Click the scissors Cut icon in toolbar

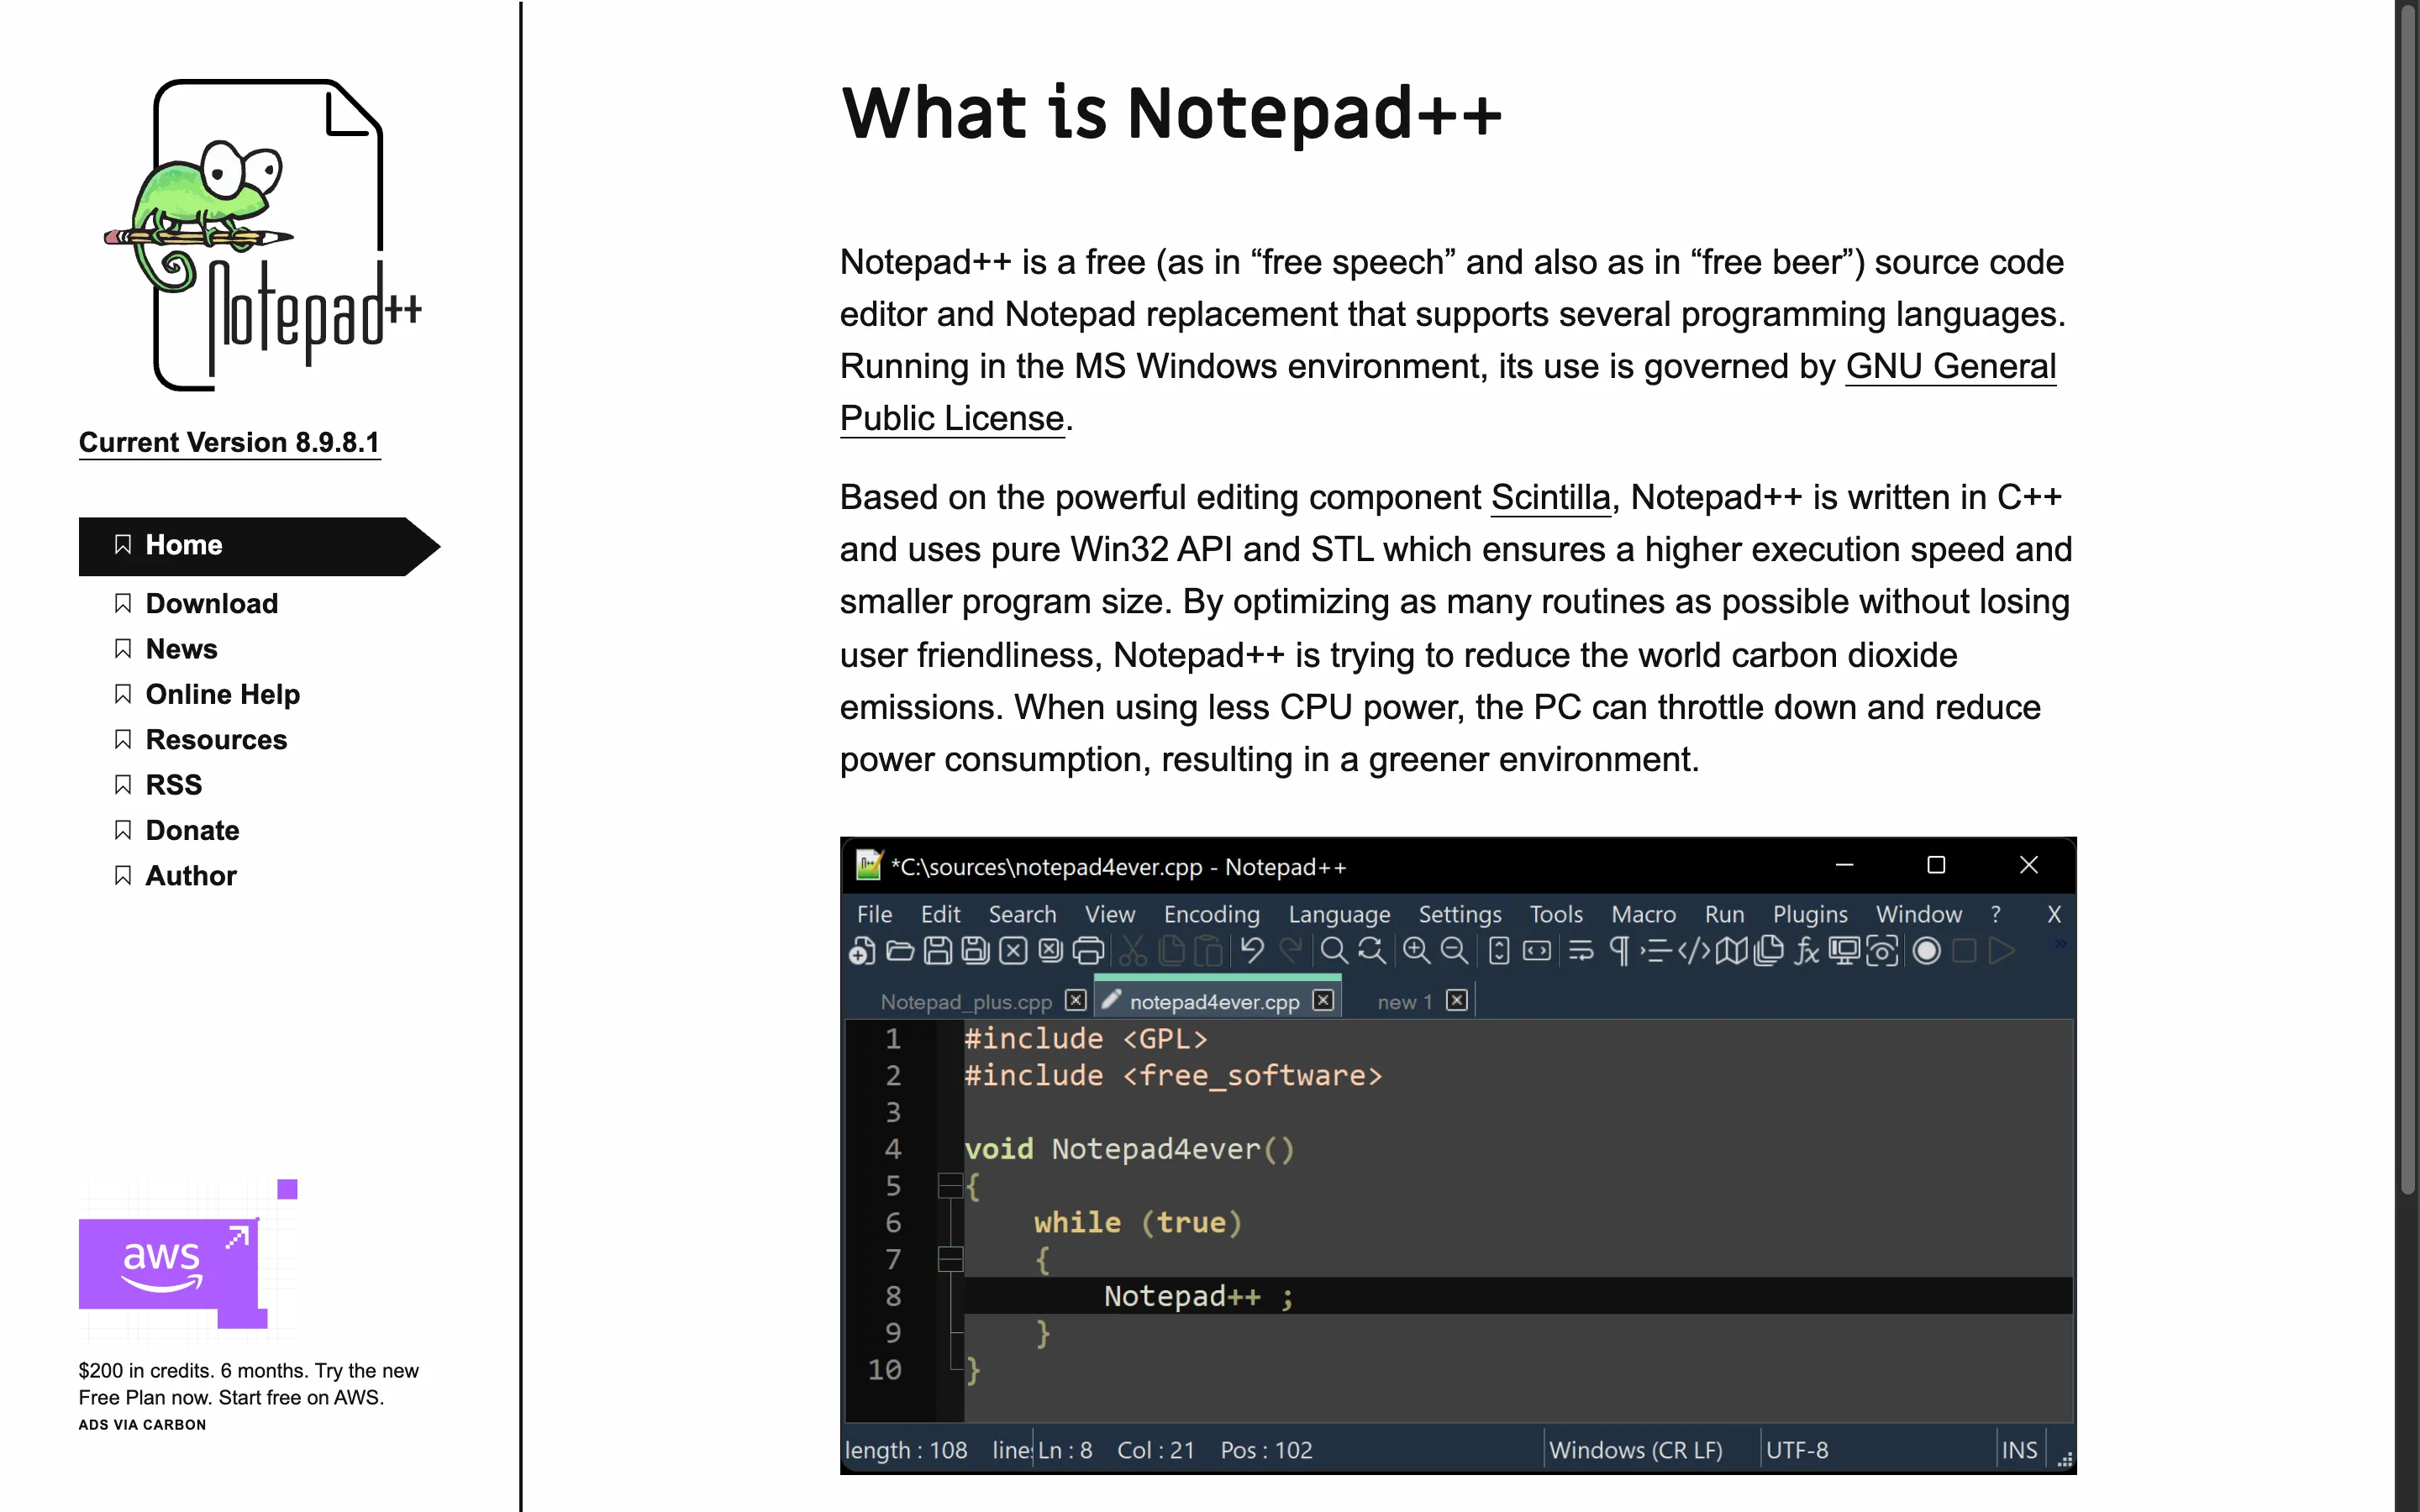1133,951
